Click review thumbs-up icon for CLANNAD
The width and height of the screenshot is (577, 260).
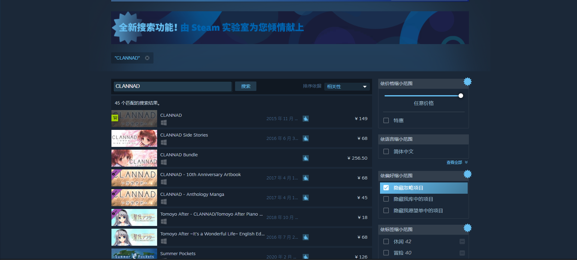click(306, 119)
